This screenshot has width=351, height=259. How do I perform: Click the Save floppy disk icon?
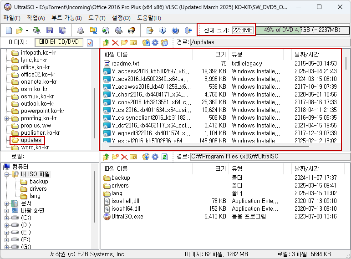tap(50, 30)
